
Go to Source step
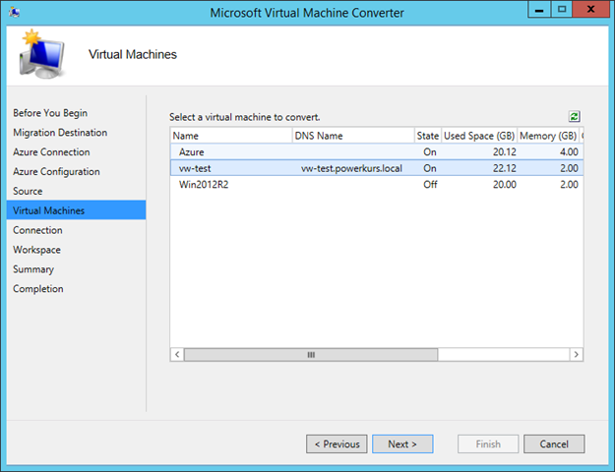[28, 191]
